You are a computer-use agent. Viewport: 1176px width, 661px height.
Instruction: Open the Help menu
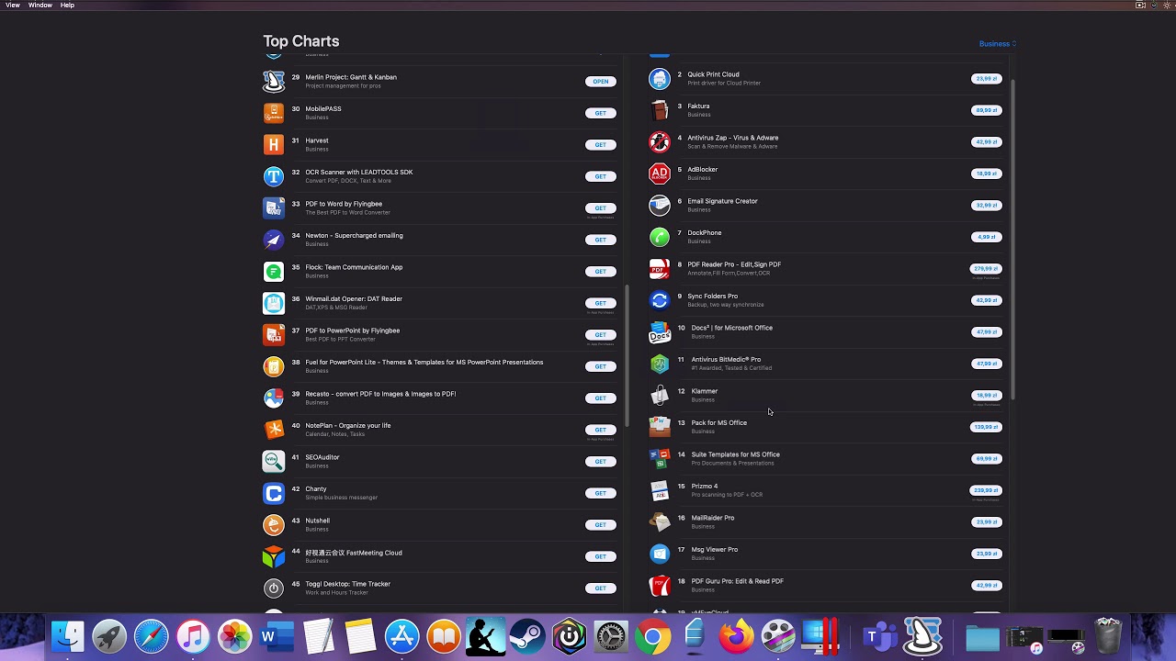67,6
